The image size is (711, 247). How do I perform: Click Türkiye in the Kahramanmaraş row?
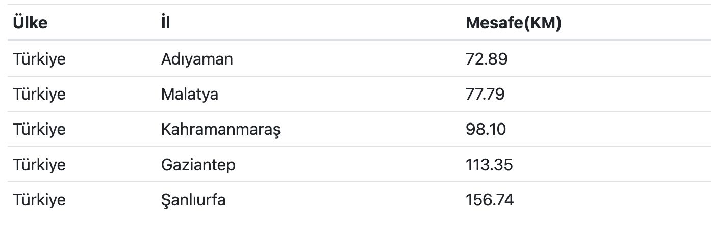(x=40, y=130)
